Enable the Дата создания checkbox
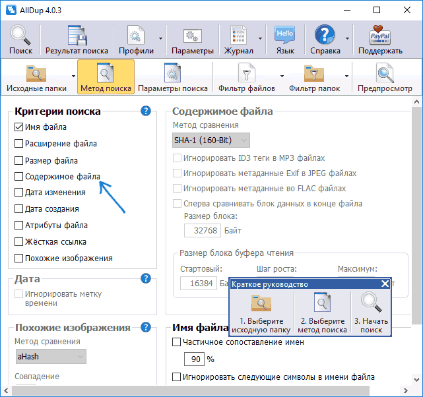This screenshot has width=423, height=397. 18,209
